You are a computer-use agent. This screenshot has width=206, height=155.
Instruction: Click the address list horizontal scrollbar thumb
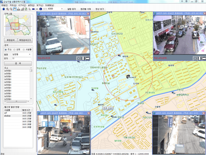[x=16, y=102]
